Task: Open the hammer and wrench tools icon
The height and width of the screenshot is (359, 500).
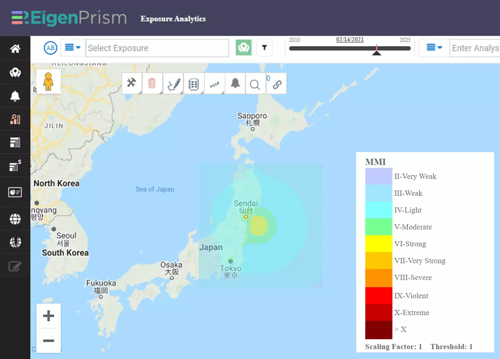Action: [x=131, y=83]
